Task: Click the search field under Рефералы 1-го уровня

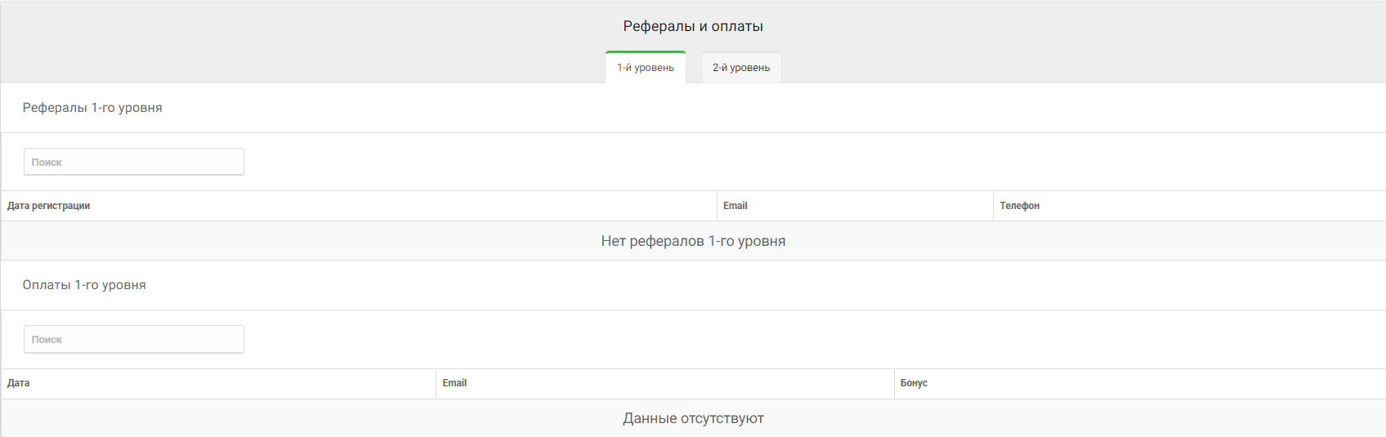Action: tap(134, 162)
